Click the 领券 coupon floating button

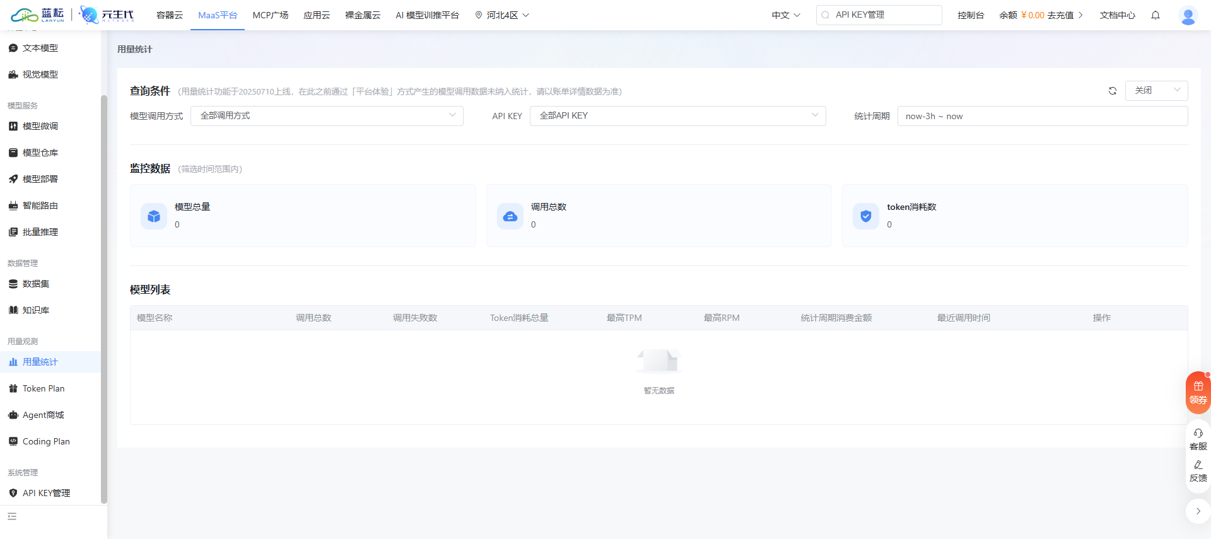click(1198, 393)
